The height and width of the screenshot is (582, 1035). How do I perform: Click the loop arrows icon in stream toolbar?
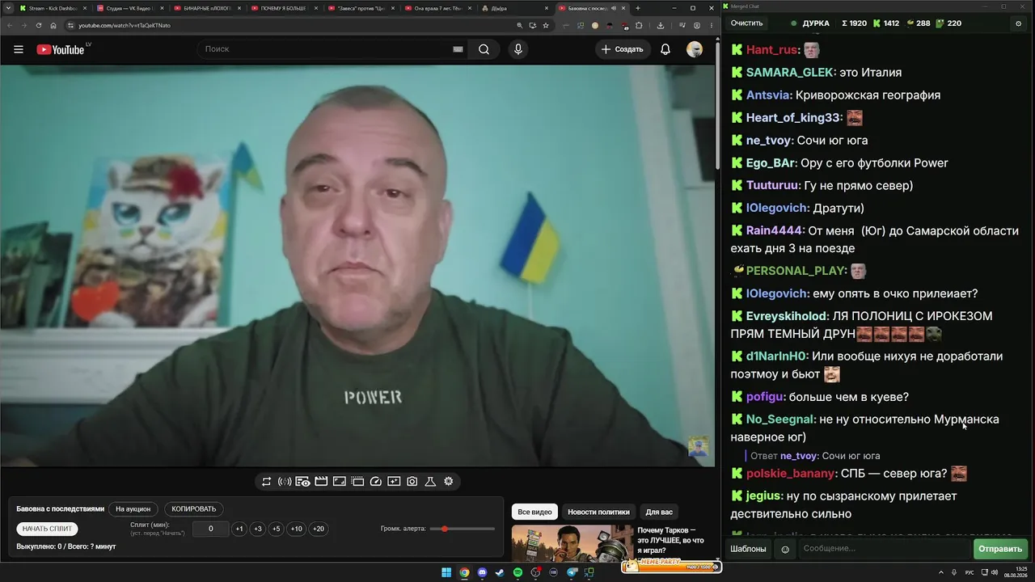click(x=266, y=482)
